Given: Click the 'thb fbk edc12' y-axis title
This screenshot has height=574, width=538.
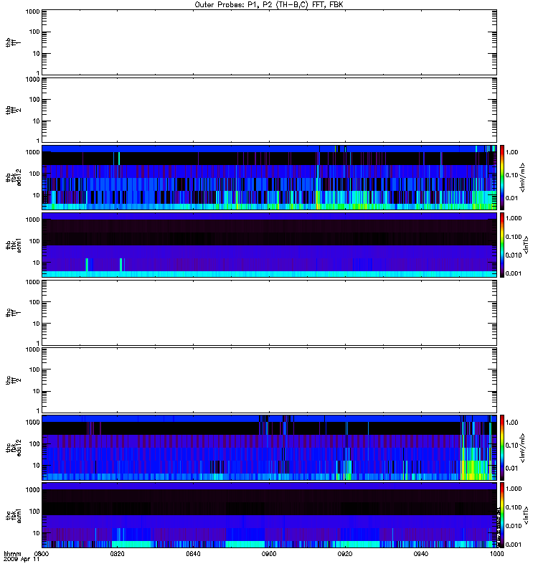Looking at the screenshot, I should (x=13, y=177).
